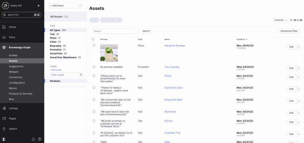Image resolution: width=304 pixels, height=143 pixels.
Task: Click the Home icon in sidebar
Action: [4, 27]
